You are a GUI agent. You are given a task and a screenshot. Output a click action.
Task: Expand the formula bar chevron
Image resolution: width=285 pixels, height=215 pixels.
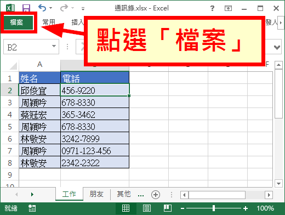click(x=277, y=47)
